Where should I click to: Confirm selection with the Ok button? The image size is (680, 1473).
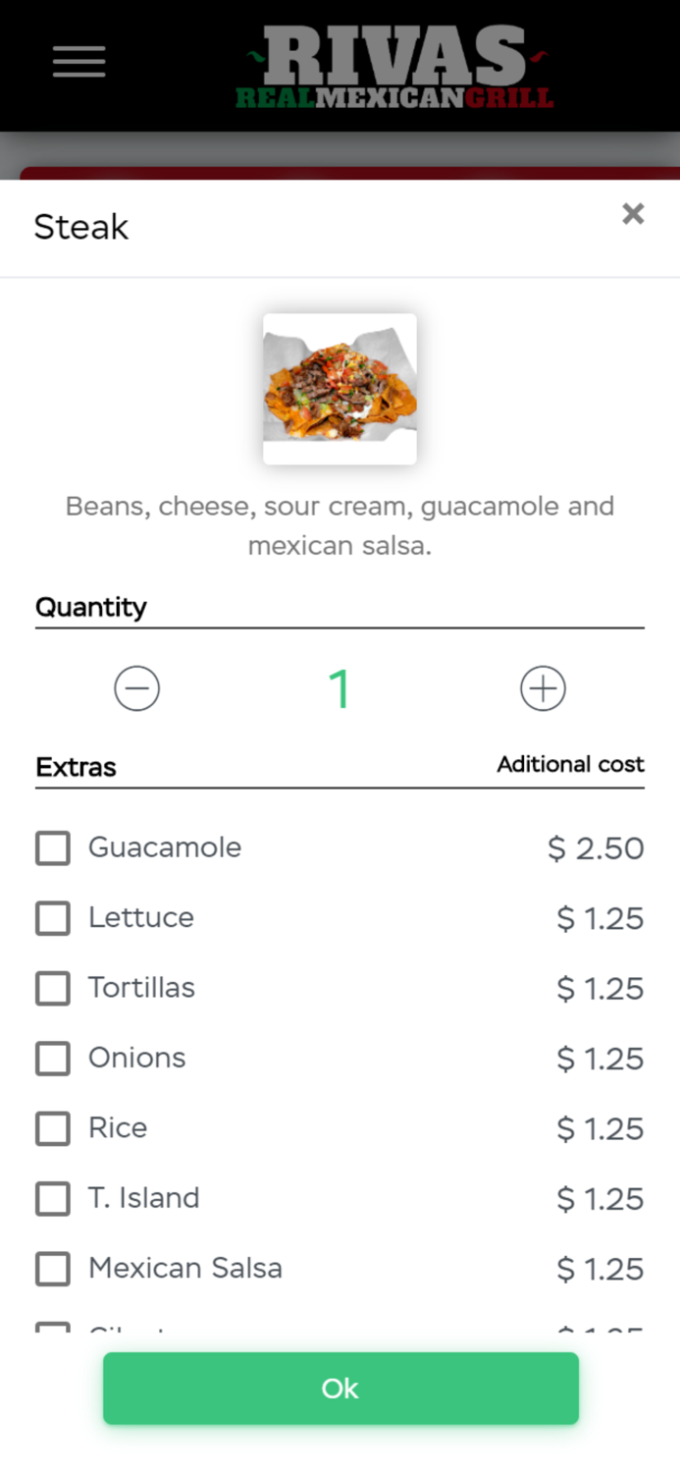coord(340,1389)
